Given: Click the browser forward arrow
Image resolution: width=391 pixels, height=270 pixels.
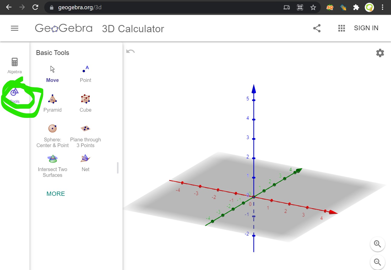Looking at the screenshot, I should (22, 7).
